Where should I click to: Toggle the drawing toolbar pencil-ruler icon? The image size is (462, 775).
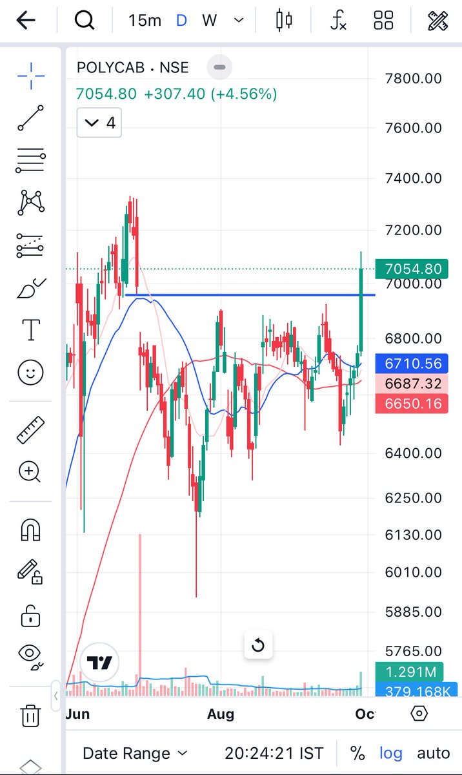(438, 21)
